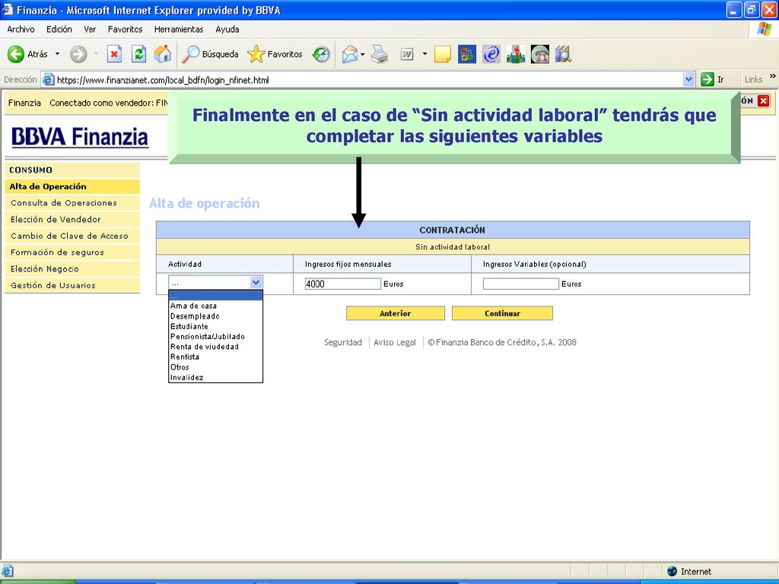Choose 'Renta de viudedad' option

215,347
